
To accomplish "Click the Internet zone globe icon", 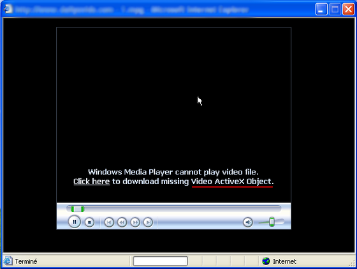I will [266, 261].
